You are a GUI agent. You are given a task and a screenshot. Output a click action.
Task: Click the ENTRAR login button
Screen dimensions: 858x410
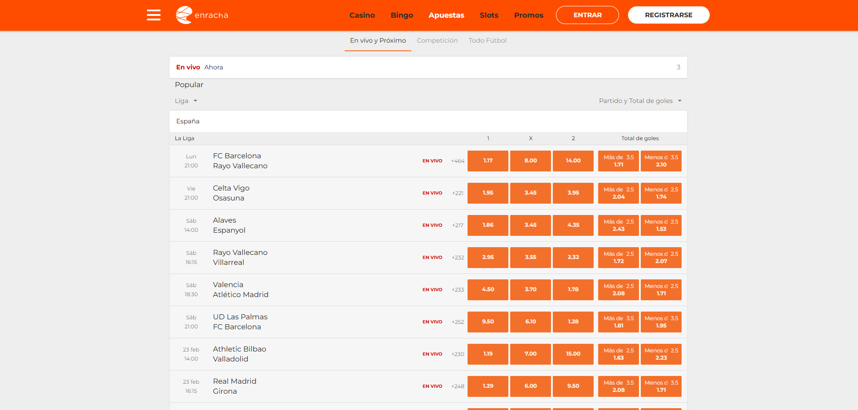coord(587,15)
